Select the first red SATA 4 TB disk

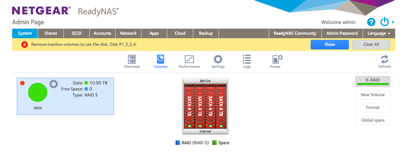189,106
